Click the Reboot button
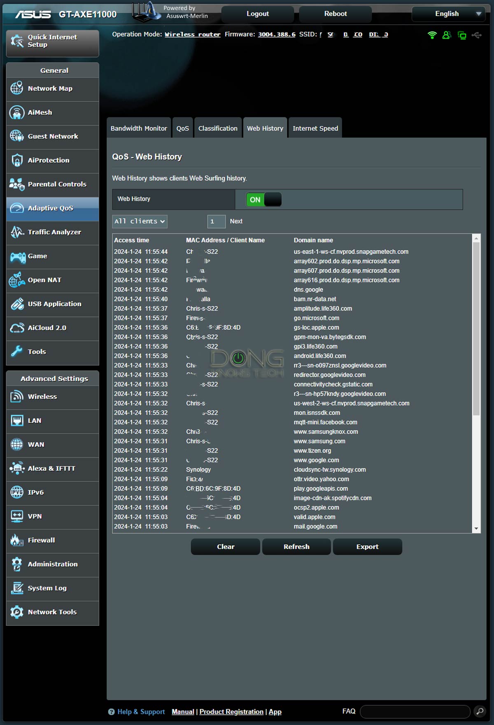Viewport: 494px width, 725px height. click(336, 14)
